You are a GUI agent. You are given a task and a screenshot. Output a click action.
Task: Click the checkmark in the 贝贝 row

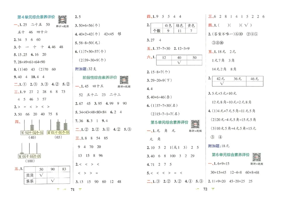(41, 175)
